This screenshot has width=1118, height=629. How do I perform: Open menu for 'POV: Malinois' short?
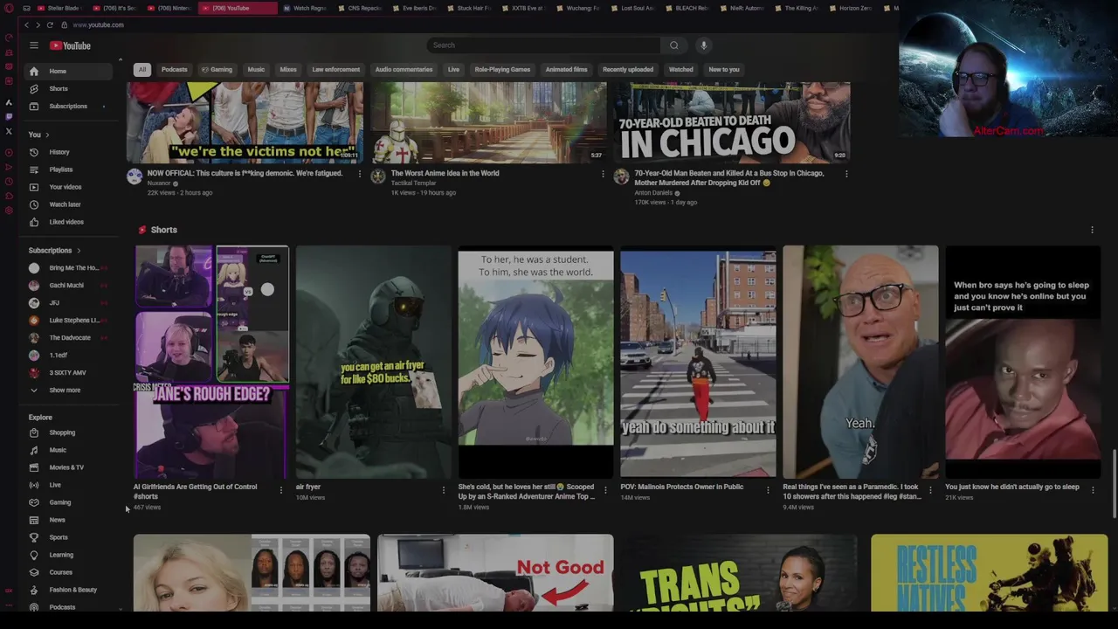[x=768, y=490]
